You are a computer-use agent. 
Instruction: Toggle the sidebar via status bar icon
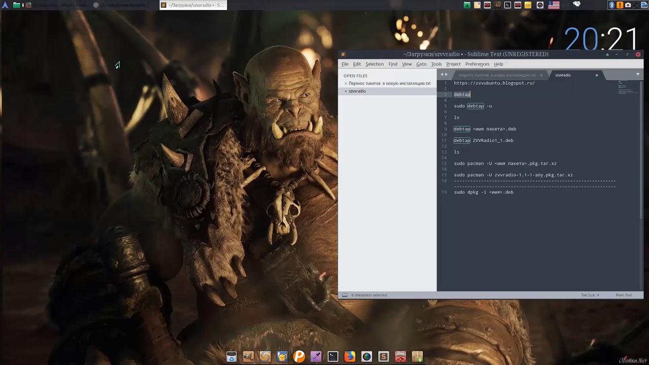tap(345, 295)
